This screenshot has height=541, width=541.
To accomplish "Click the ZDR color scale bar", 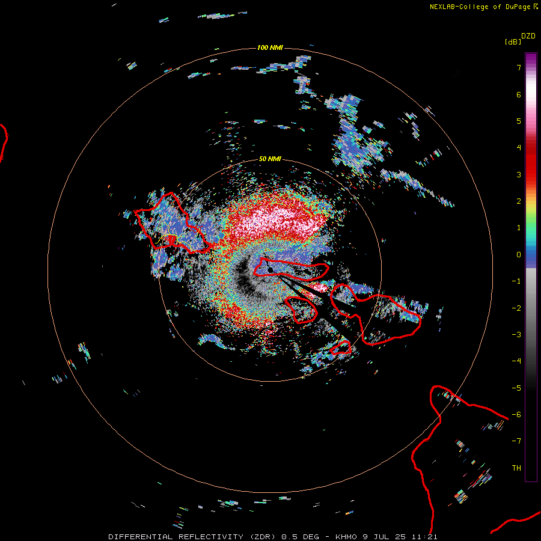I will [531, 267].
